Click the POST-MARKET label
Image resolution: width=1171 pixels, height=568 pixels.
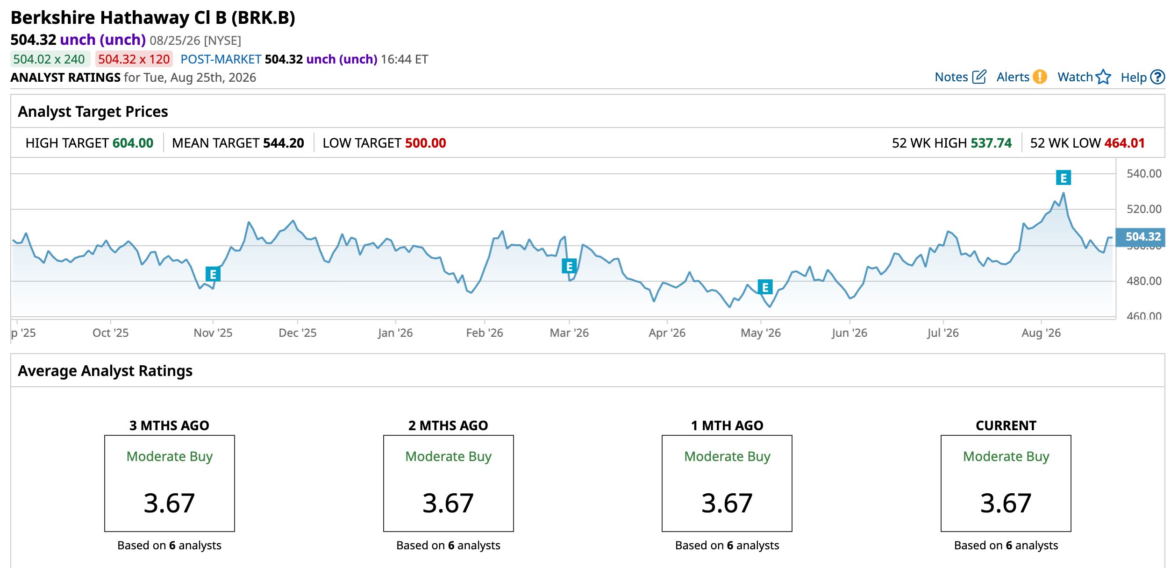(x=221, y=59)
